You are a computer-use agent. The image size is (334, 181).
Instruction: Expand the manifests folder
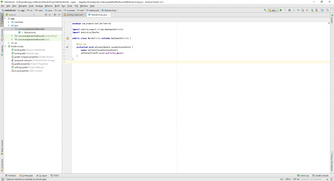[9, 22]
